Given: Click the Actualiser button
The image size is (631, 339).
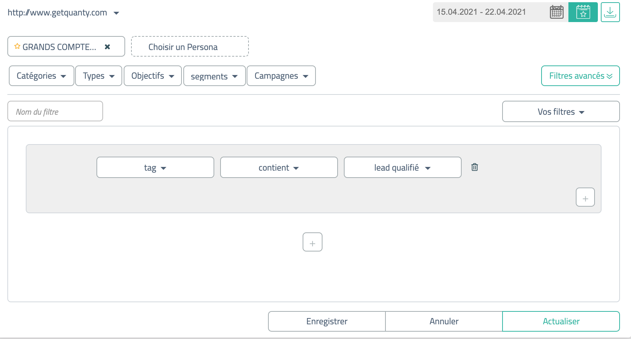Looking at the screenshot, I should tap(561, 321).
